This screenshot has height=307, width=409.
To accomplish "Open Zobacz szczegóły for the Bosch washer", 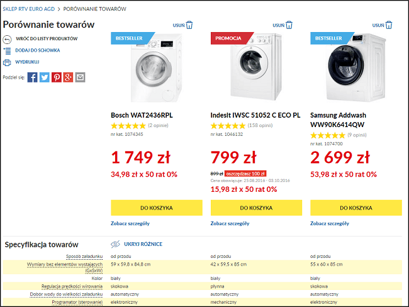I will (131, 223).
